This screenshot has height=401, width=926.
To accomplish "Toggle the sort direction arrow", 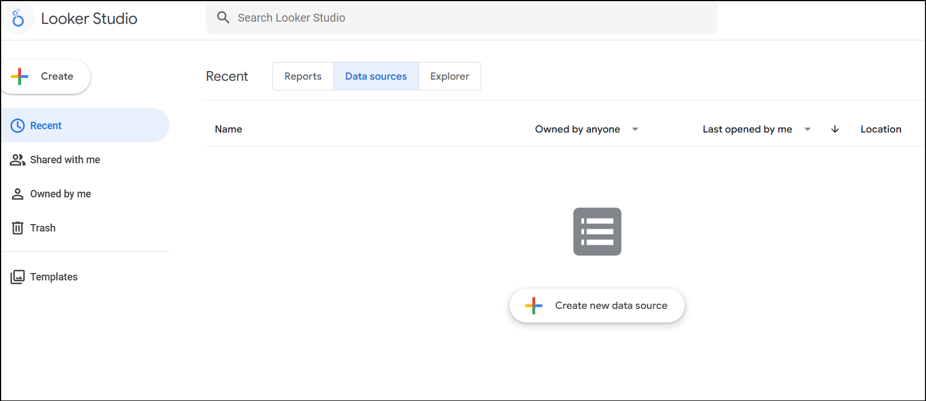I will pyautogui.click(x=835, y=129).
